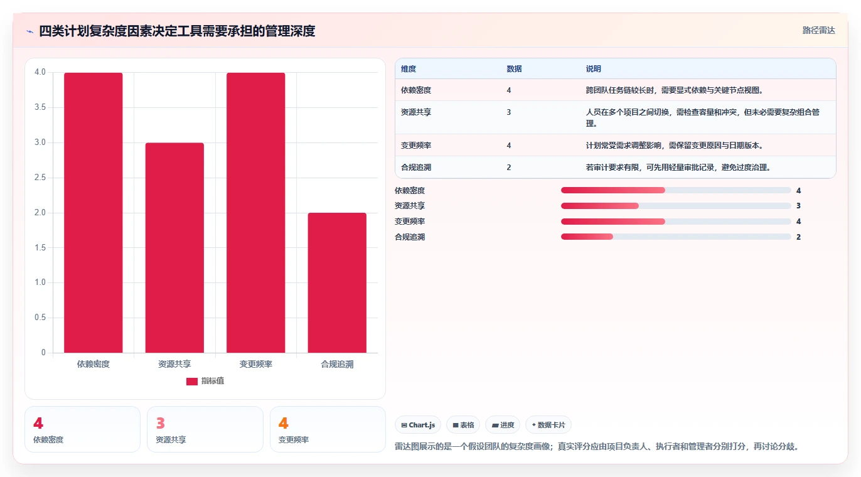The image size is (861, 477).
Task: Click the 2.5 tick on the chart y-axis
Action: click(x=40, y=178)
